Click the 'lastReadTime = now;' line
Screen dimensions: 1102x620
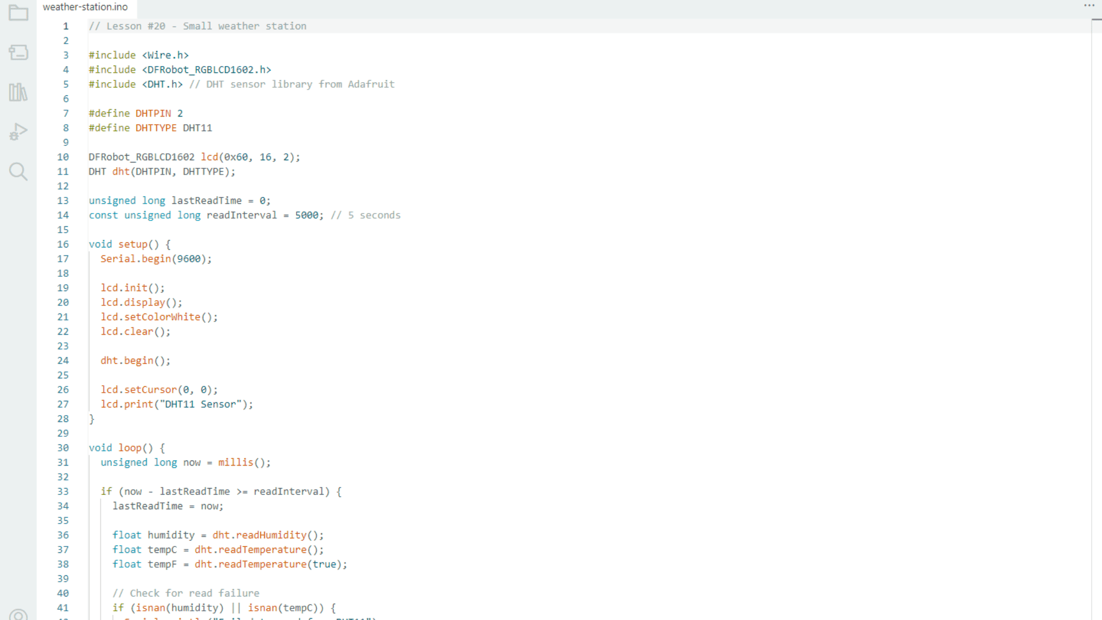point(168,506)
